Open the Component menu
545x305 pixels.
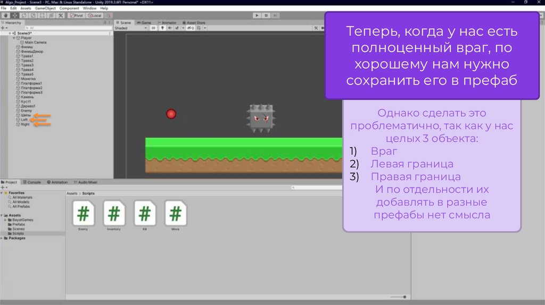coord(69,9)
